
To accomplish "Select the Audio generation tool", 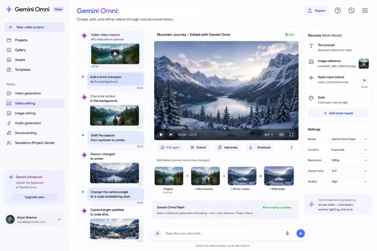I will pyautogui.click(x=35, y=123).
